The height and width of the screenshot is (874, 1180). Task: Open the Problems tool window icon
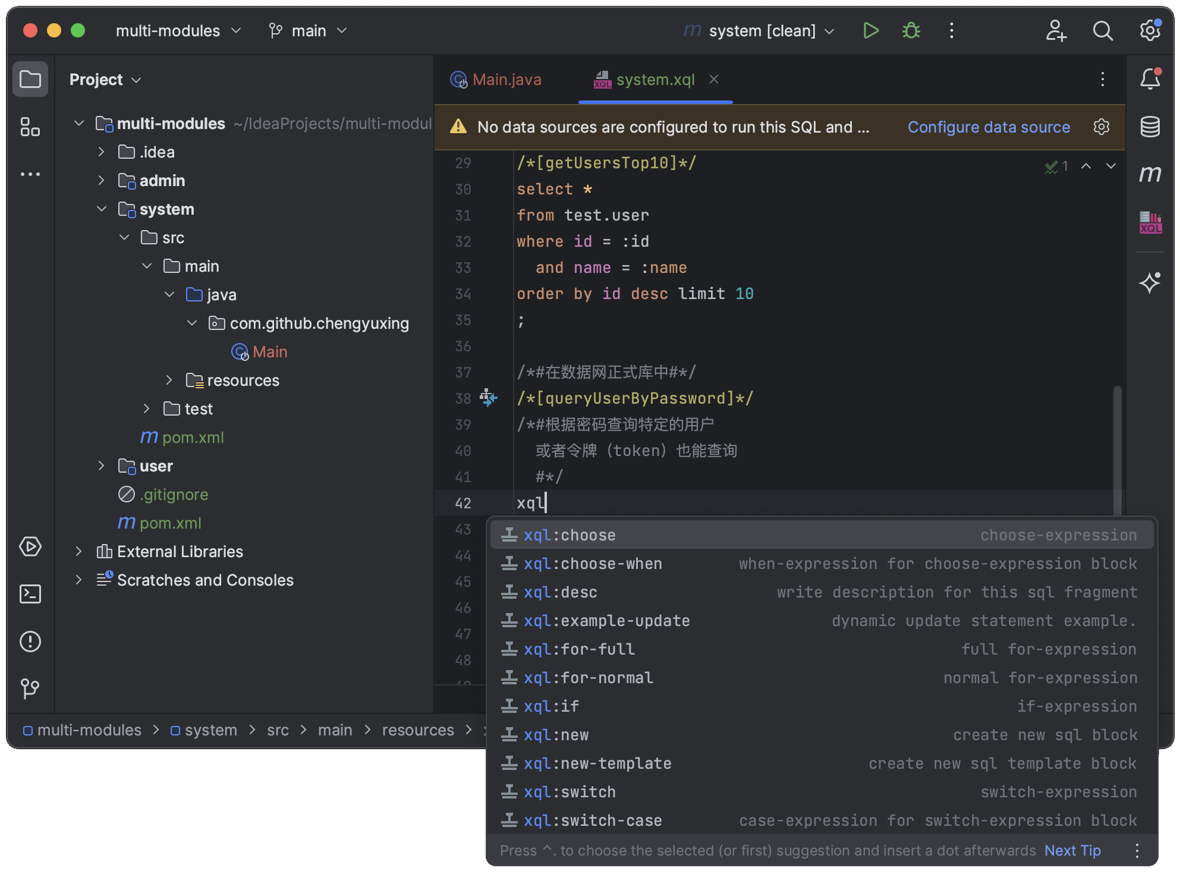30,642
